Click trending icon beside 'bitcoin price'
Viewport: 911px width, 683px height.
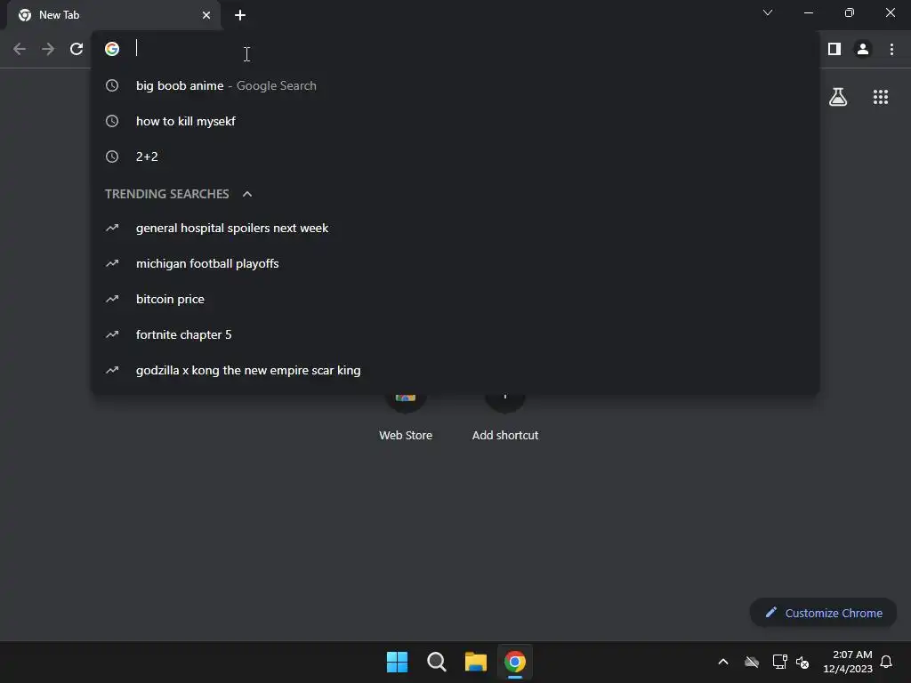click(112, 299)
